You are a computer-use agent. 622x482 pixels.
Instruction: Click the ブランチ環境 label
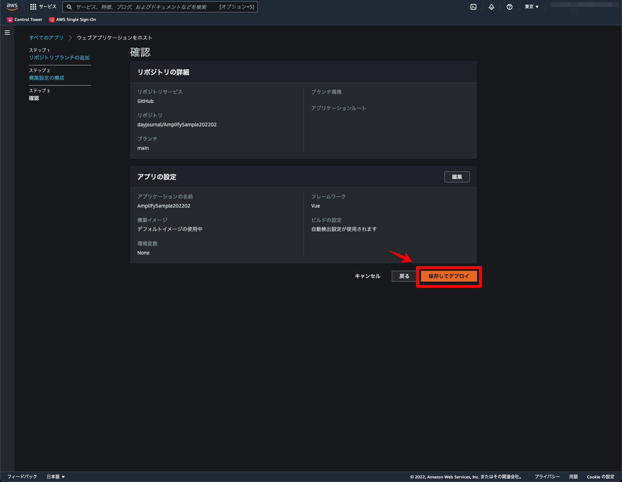click(x=326, y=92)
